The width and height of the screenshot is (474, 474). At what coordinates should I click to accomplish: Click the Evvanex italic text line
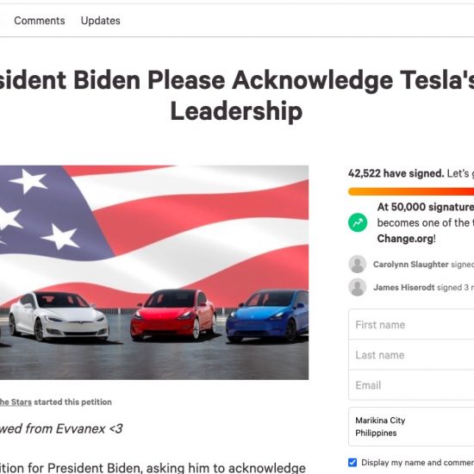click(61, 428)
